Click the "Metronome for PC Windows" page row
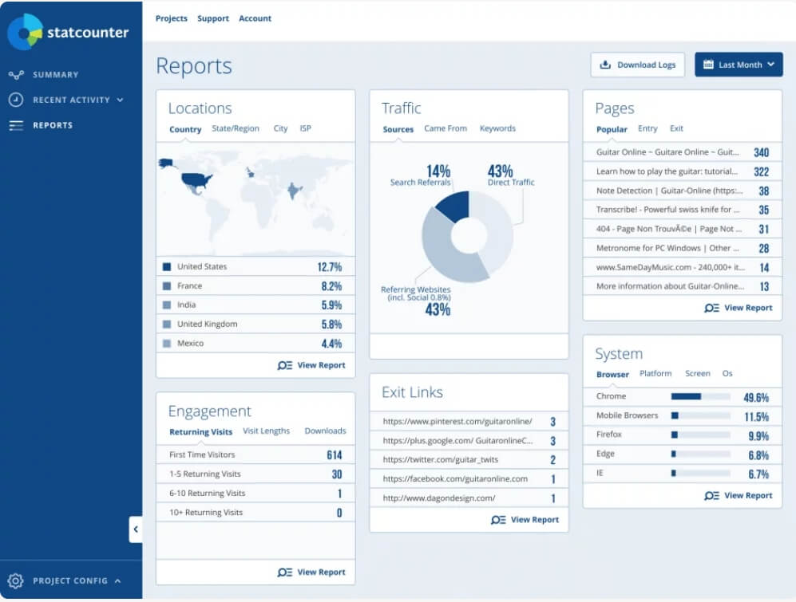 tap(683, 248)
